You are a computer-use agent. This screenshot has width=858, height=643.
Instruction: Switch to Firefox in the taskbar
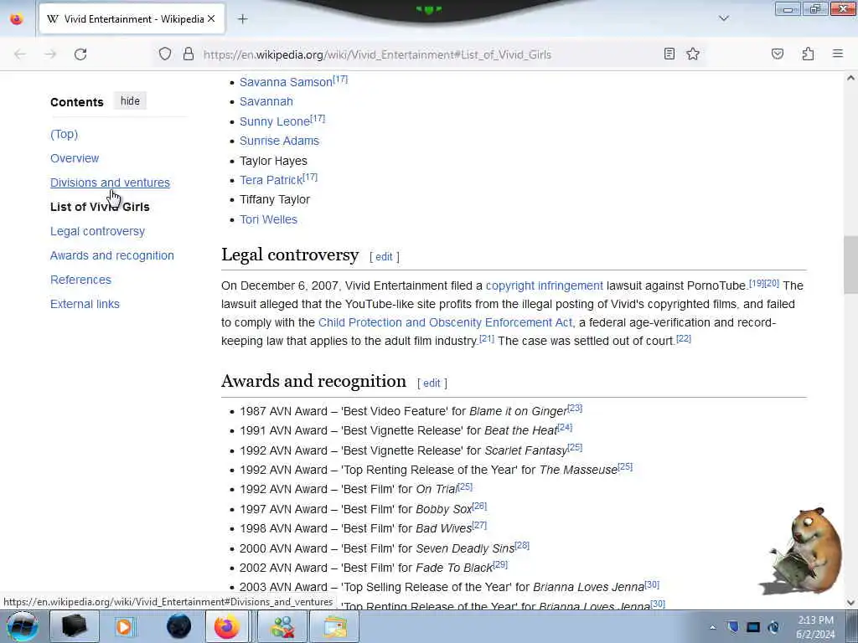click(226, 626)
